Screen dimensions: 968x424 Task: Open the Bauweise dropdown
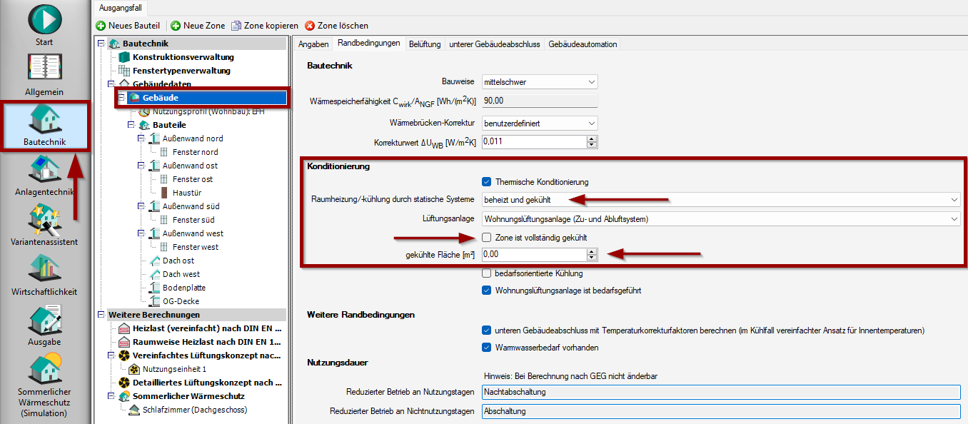[539, 82]
